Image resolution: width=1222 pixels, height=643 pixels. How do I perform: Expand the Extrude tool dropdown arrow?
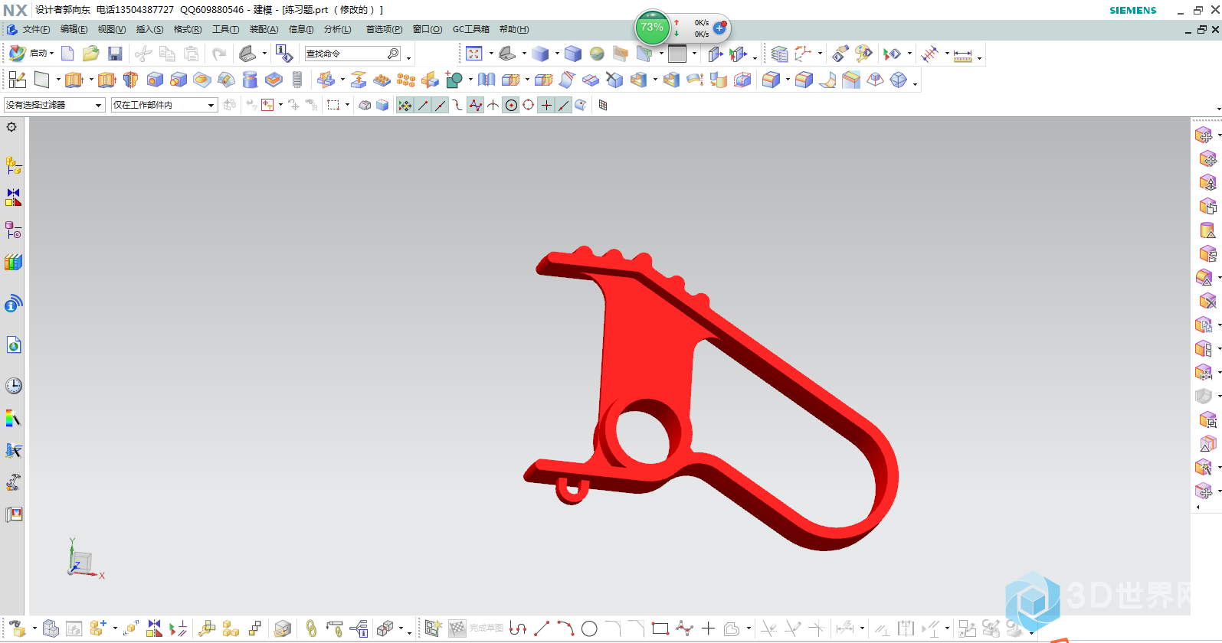click(91, 80)
